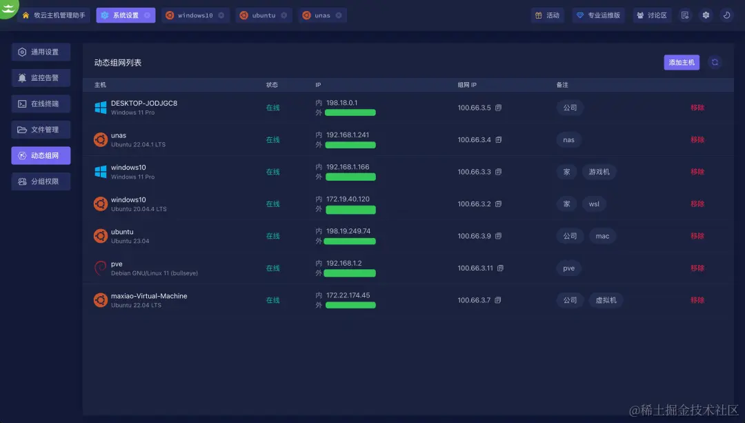Click the mac remark tag
The image size is (745, 423).
(x=602, y=236)
